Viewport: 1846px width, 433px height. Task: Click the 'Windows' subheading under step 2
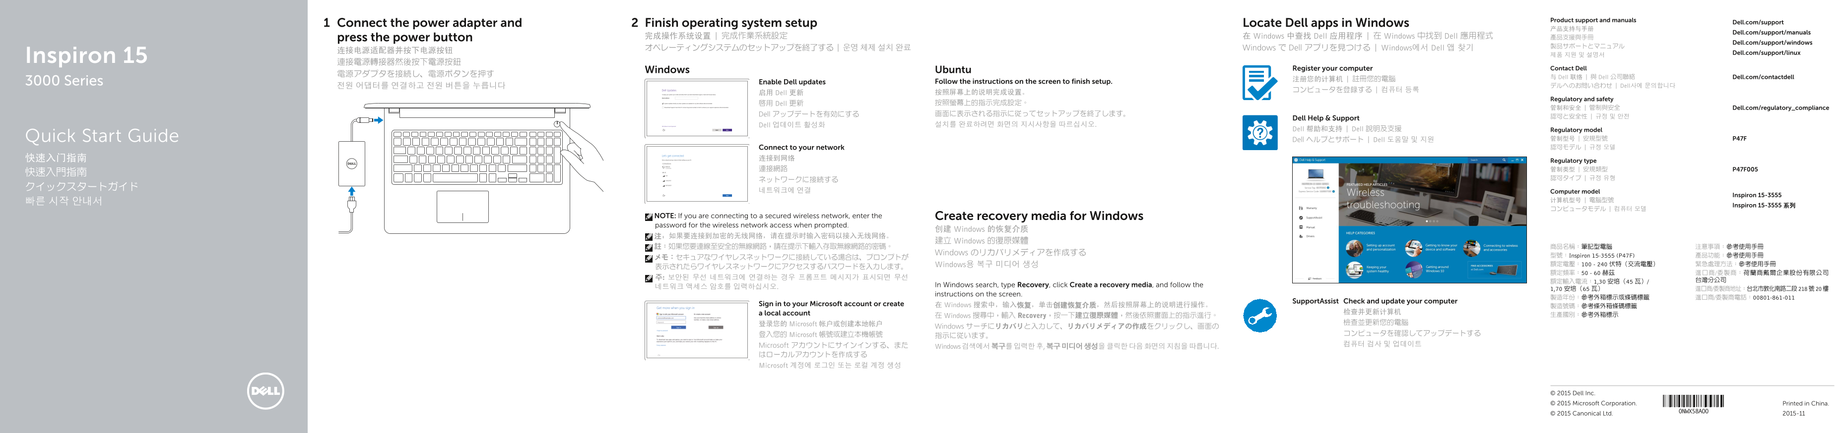[667, 69]
